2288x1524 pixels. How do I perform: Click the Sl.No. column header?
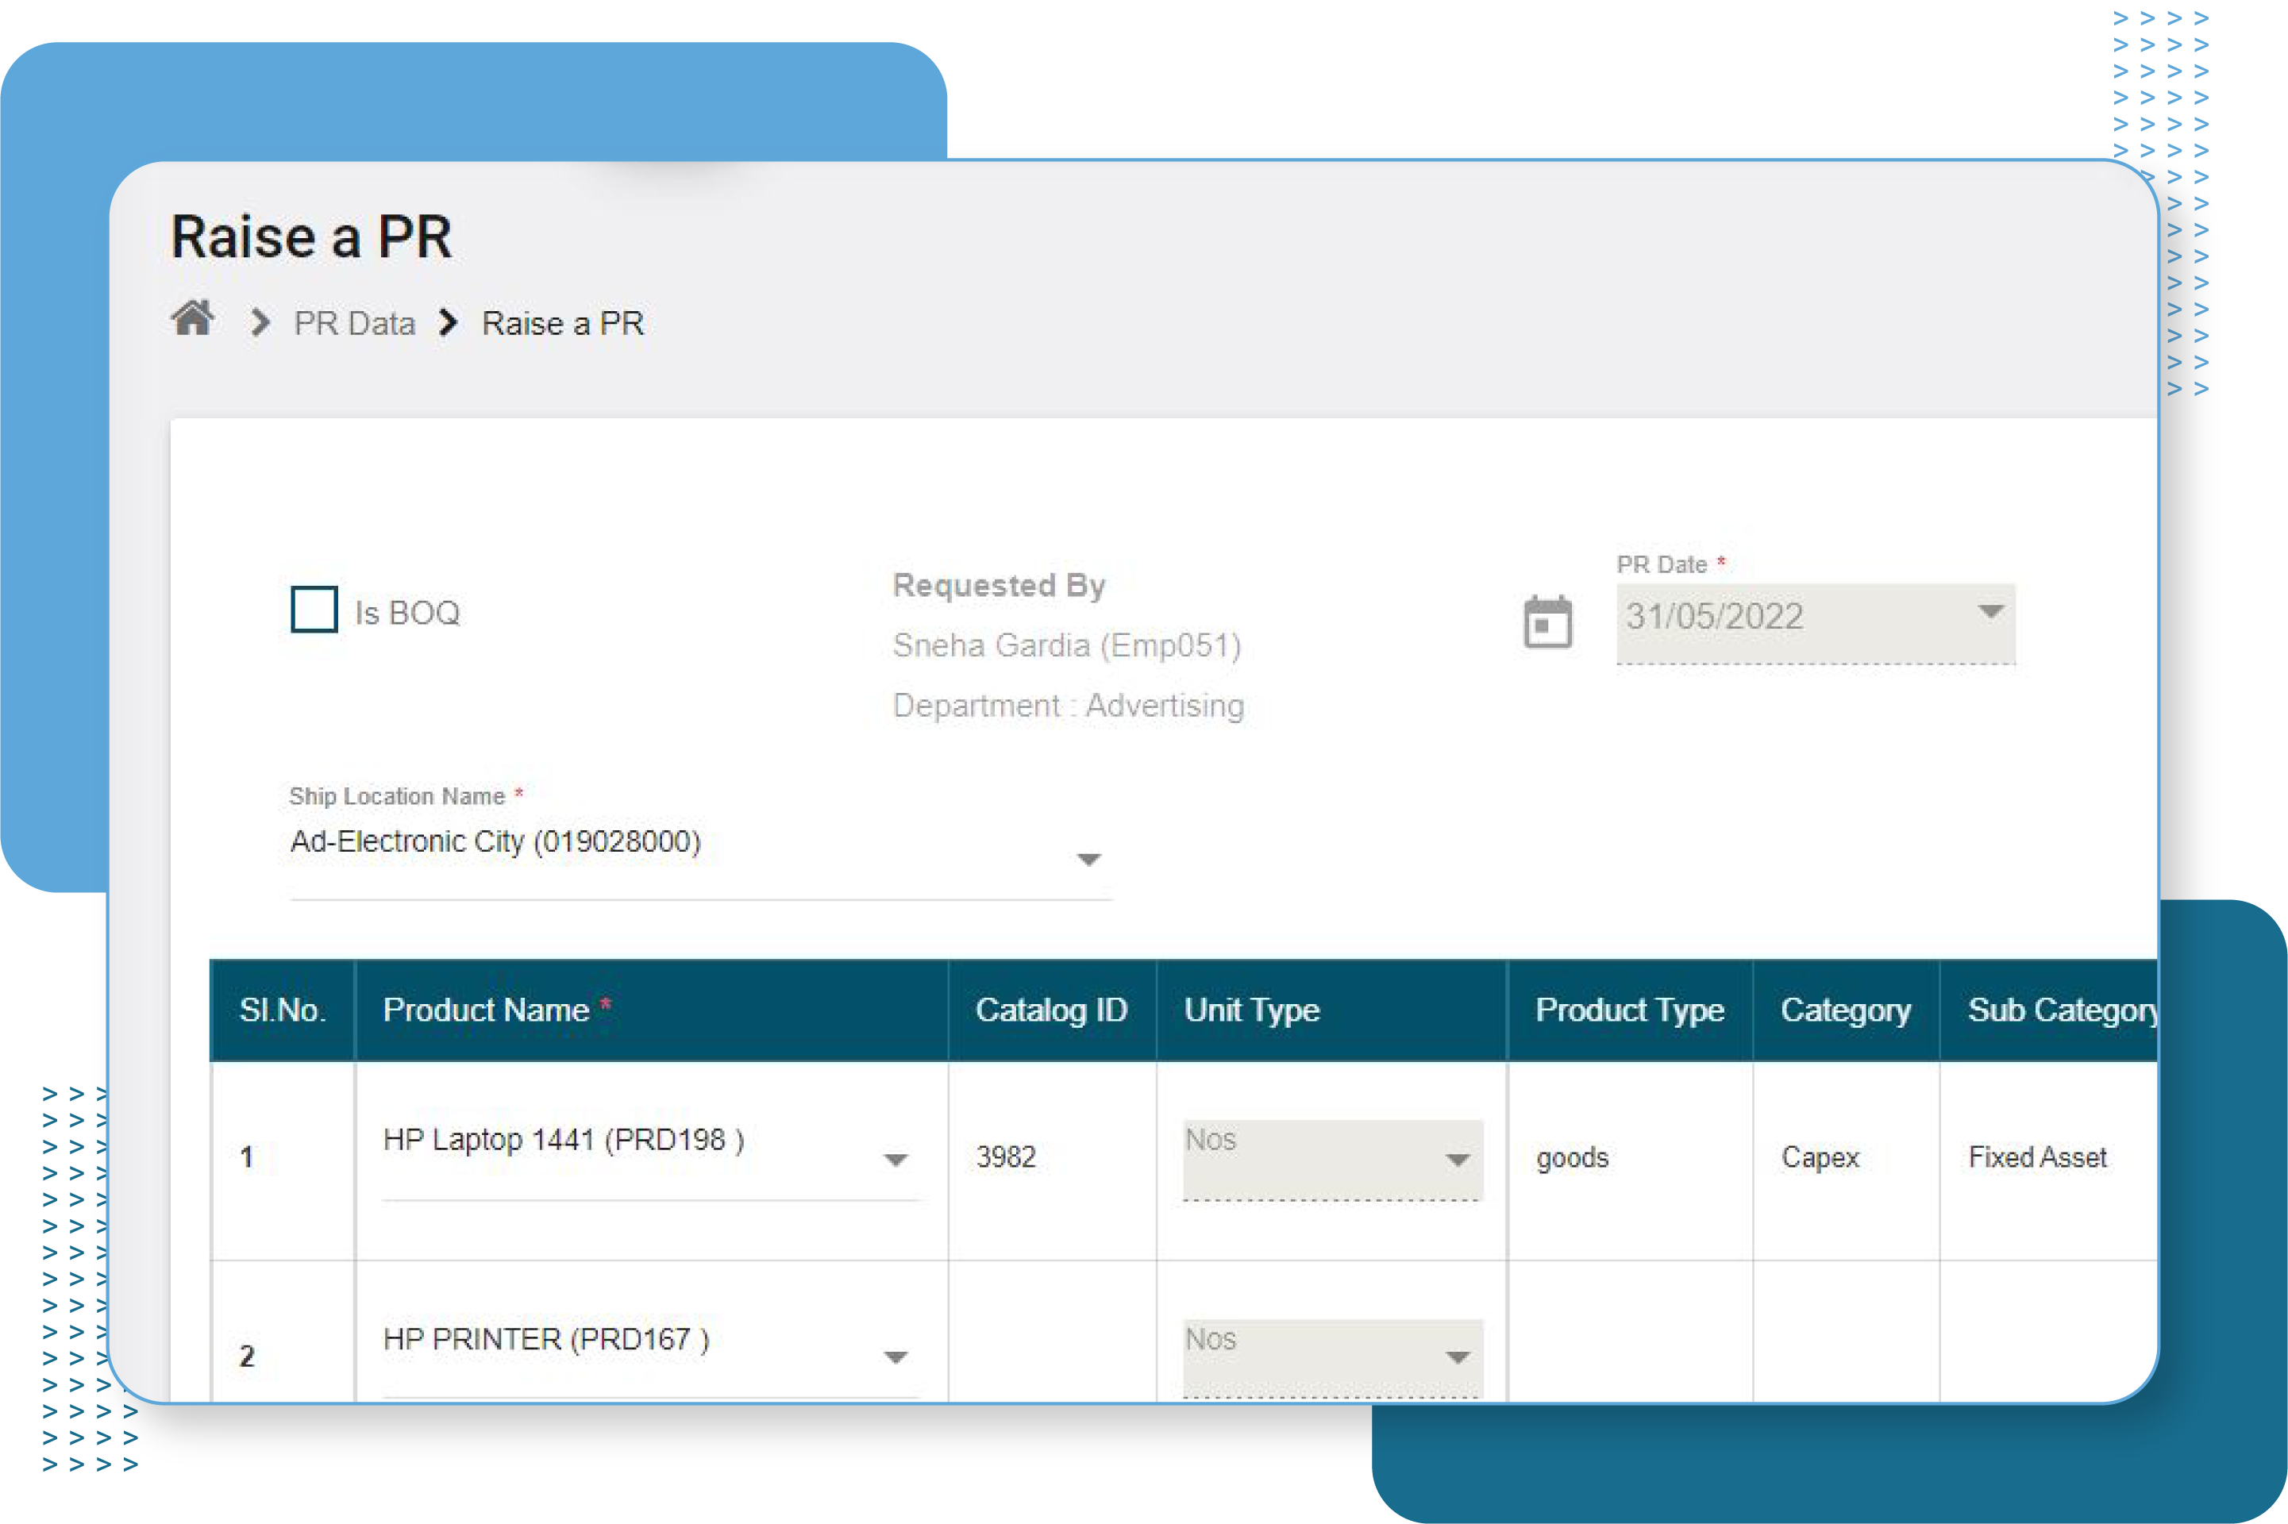click(x=283, y=1010)
